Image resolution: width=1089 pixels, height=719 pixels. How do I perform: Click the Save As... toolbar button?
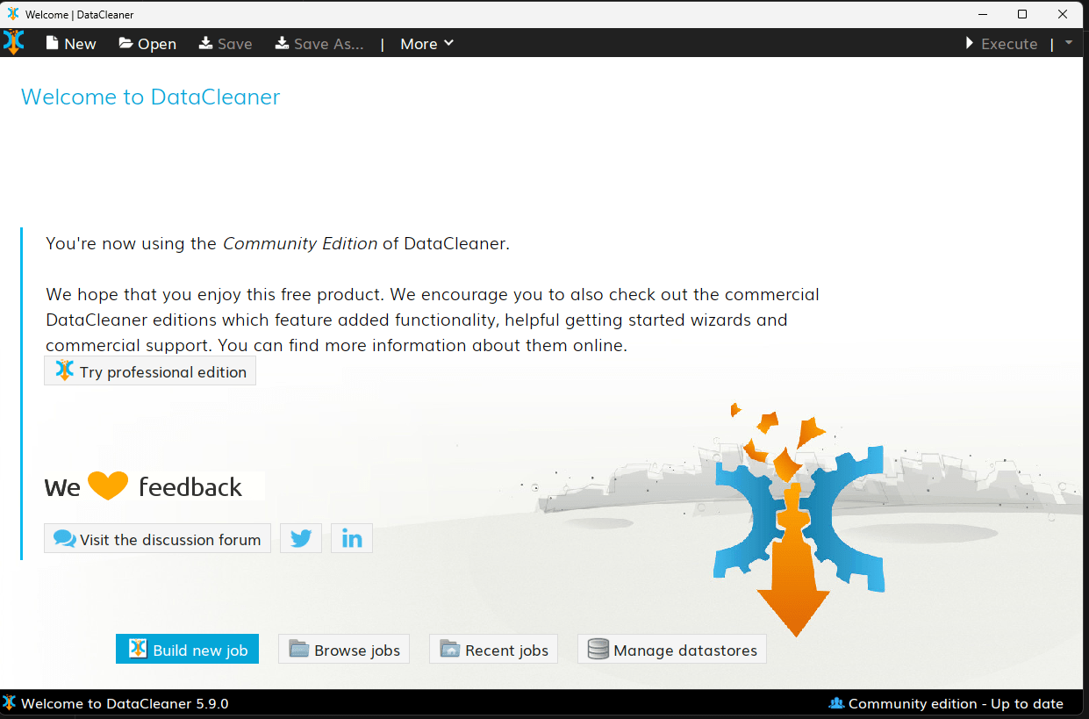pyautogui.click(x=319, y=44)
